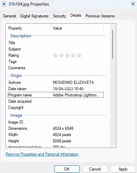The width and height of the screenshot is (137, 173).
Task: Confirm with the OK button
Action: [67, 169]
